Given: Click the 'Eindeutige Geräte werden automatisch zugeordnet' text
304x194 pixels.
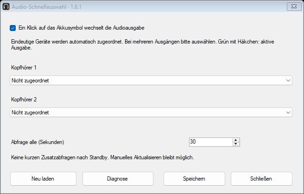Looking at the screenshot, I should click(67, 42).
